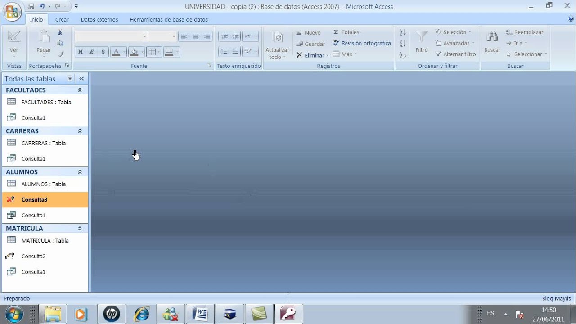Collapse the navigation pane with the chevron
Viewport: 576px width, 324px height.
pyautogui.click(x=81, y=79)
